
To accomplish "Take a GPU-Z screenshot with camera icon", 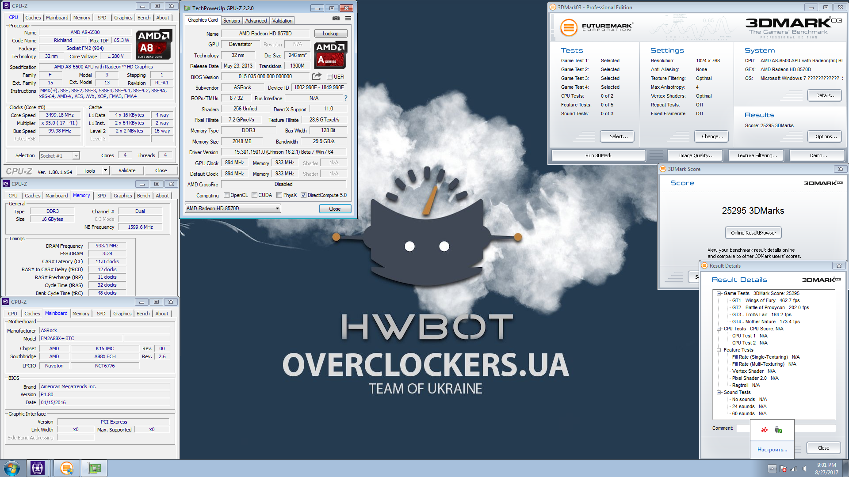I will (336, 18).
